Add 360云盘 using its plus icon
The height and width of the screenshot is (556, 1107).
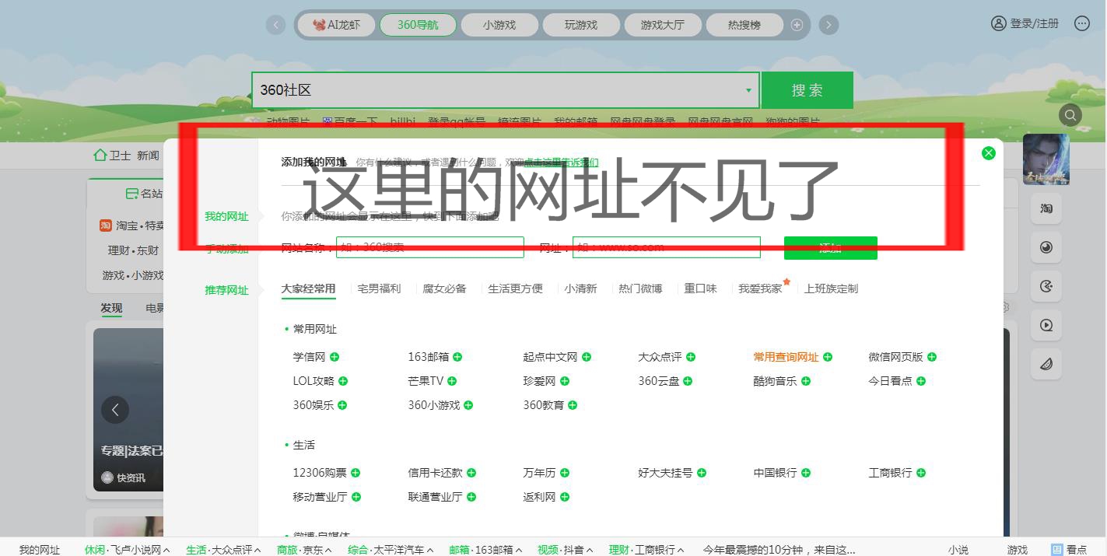point(688,381)
